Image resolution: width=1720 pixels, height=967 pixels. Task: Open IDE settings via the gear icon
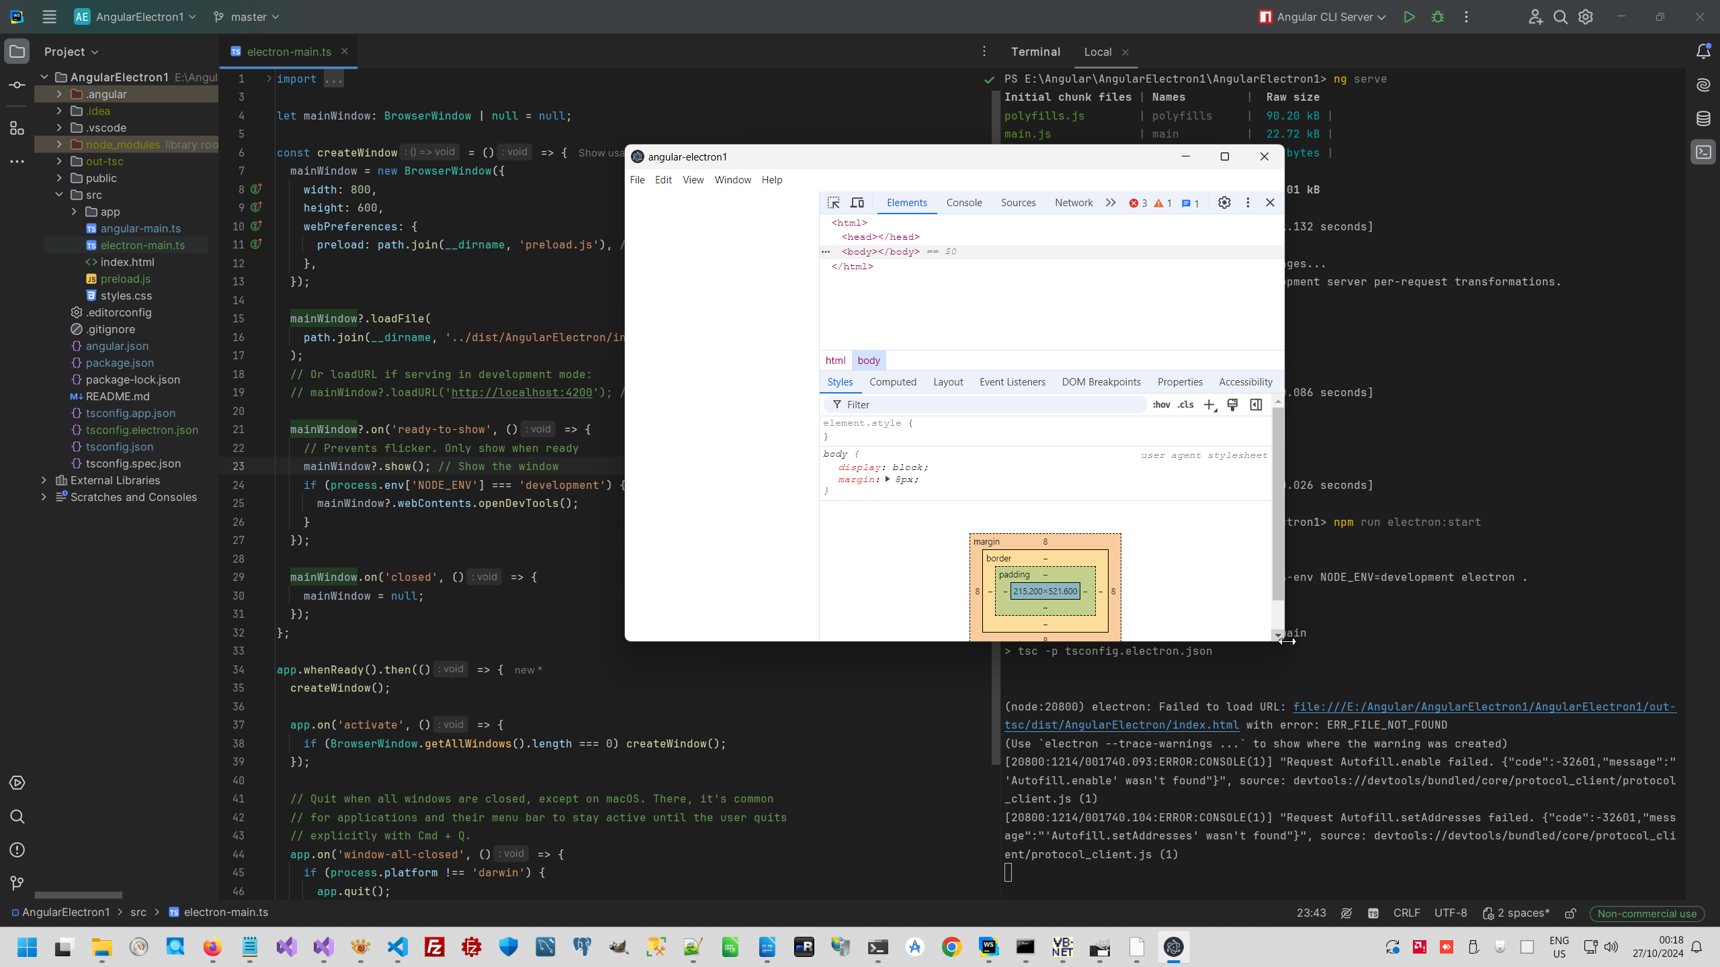click(x=1586, y=17)
